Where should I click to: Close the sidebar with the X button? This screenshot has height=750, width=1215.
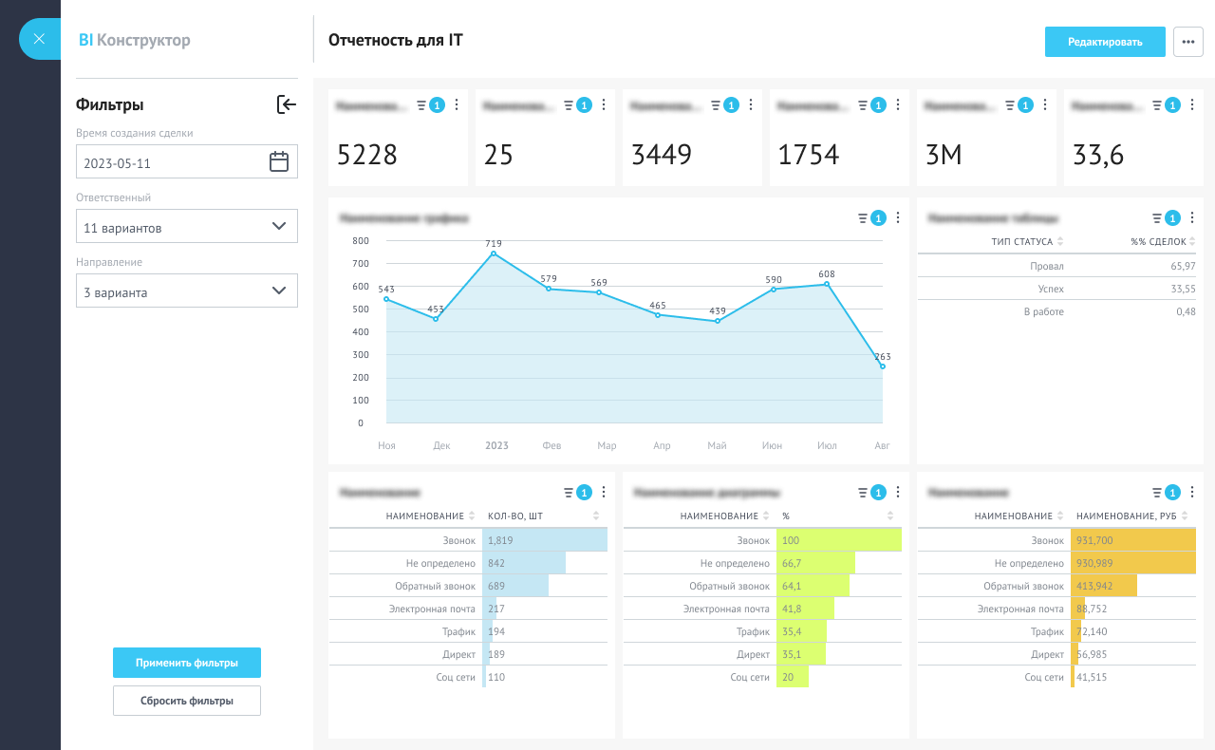pos(39,39)
